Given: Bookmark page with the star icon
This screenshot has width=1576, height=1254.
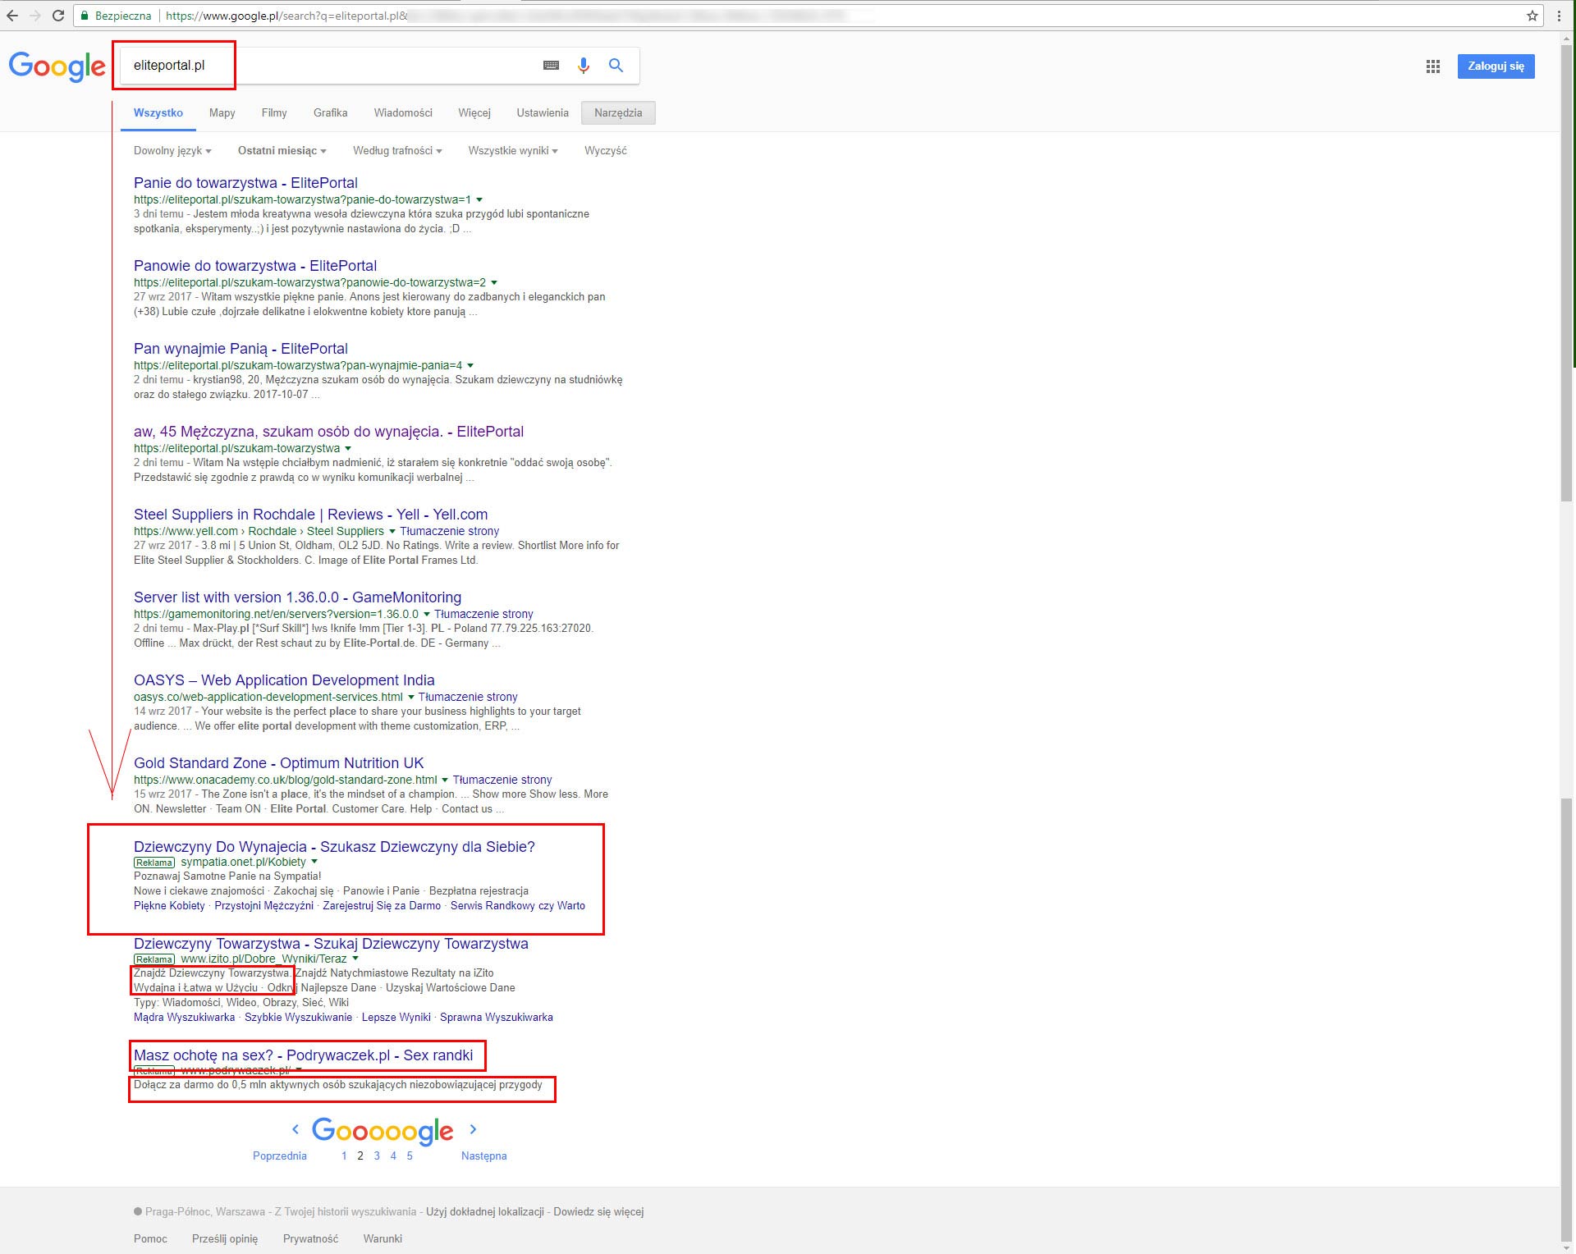Looking at the screenshot, I should [x=1532, y=16].
